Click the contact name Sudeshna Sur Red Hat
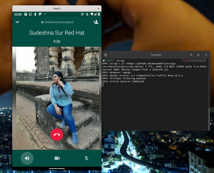214x173 pixels. tap(57, 33)
